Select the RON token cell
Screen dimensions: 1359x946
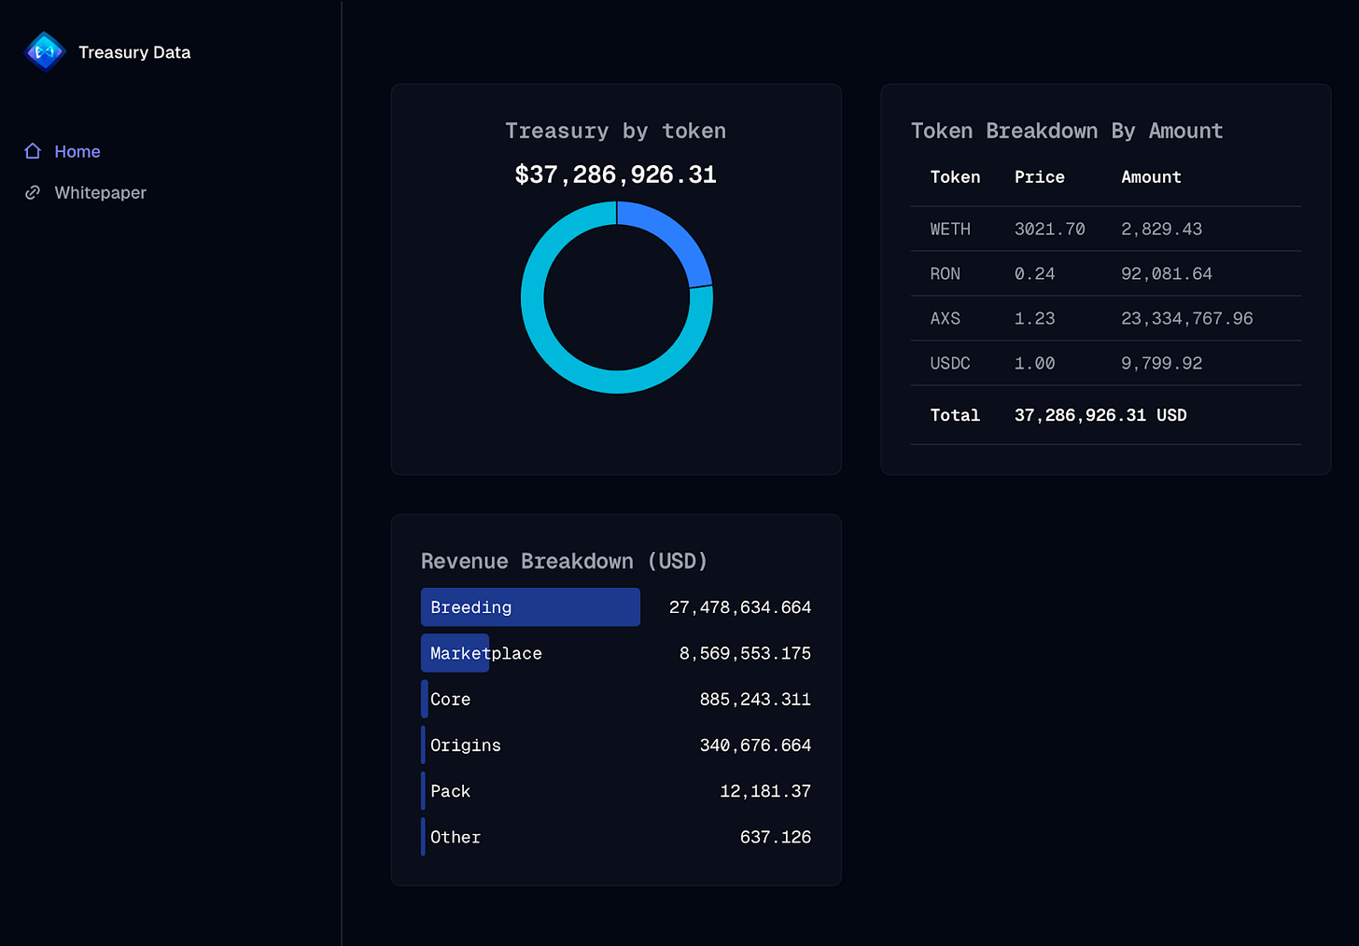[945, 273]
